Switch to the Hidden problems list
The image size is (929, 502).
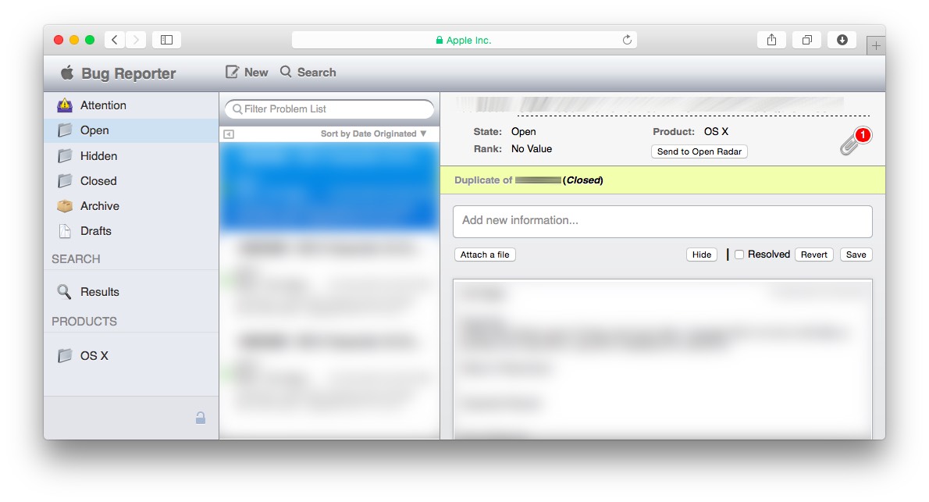(98, 156)
